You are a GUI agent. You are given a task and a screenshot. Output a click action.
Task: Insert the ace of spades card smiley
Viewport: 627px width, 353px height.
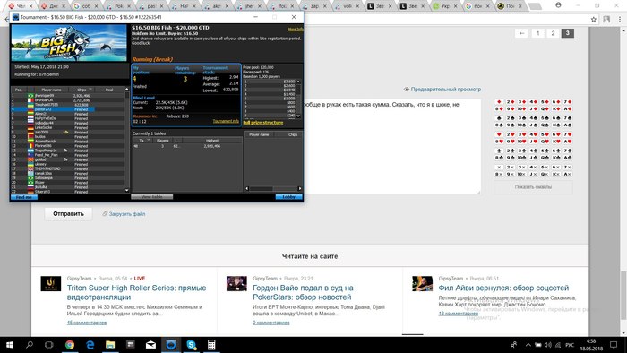click(x=568, y=125)
